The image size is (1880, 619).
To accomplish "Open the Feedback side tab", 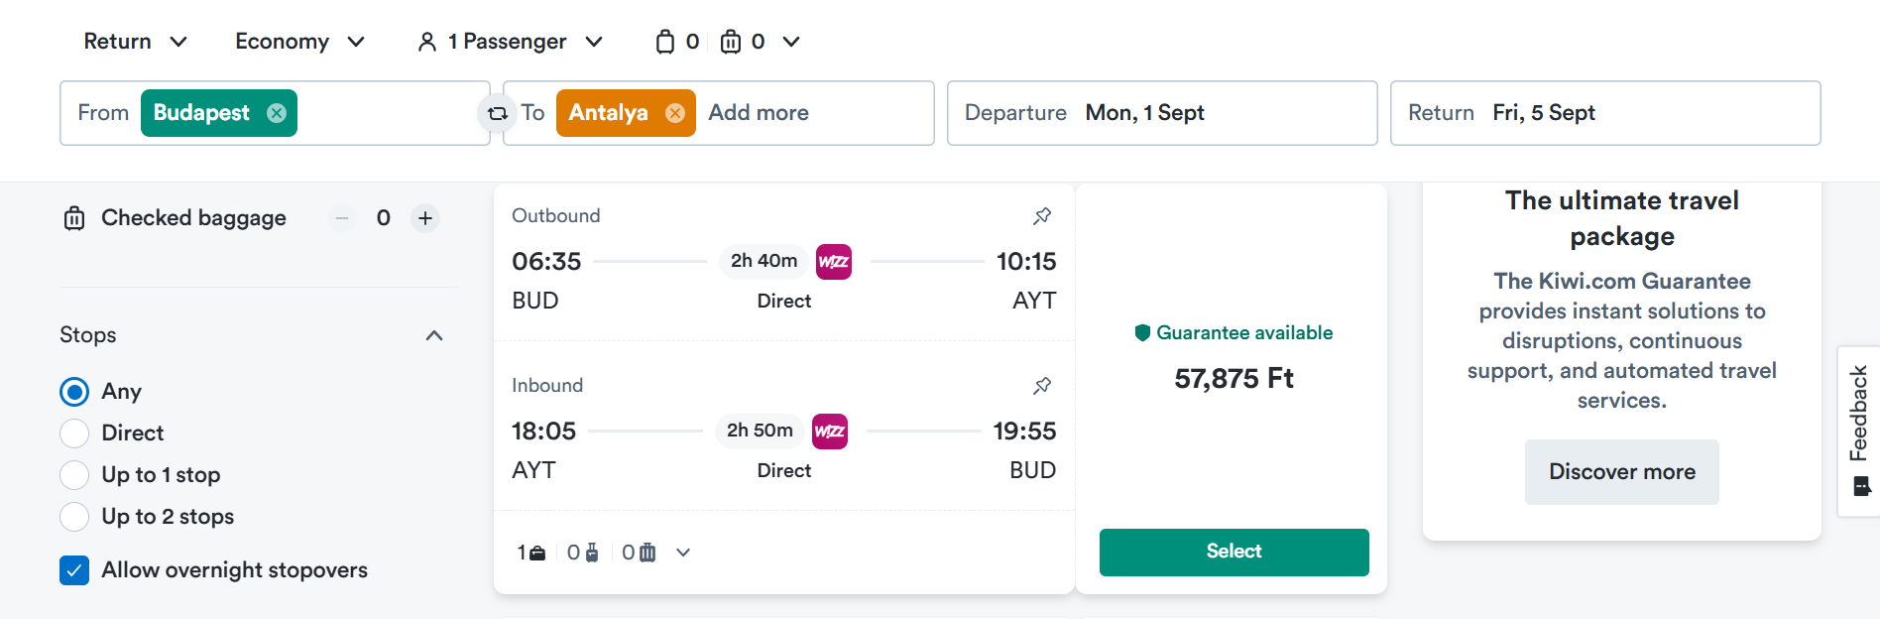I will pyautogui.click(x=1859, y=431).
